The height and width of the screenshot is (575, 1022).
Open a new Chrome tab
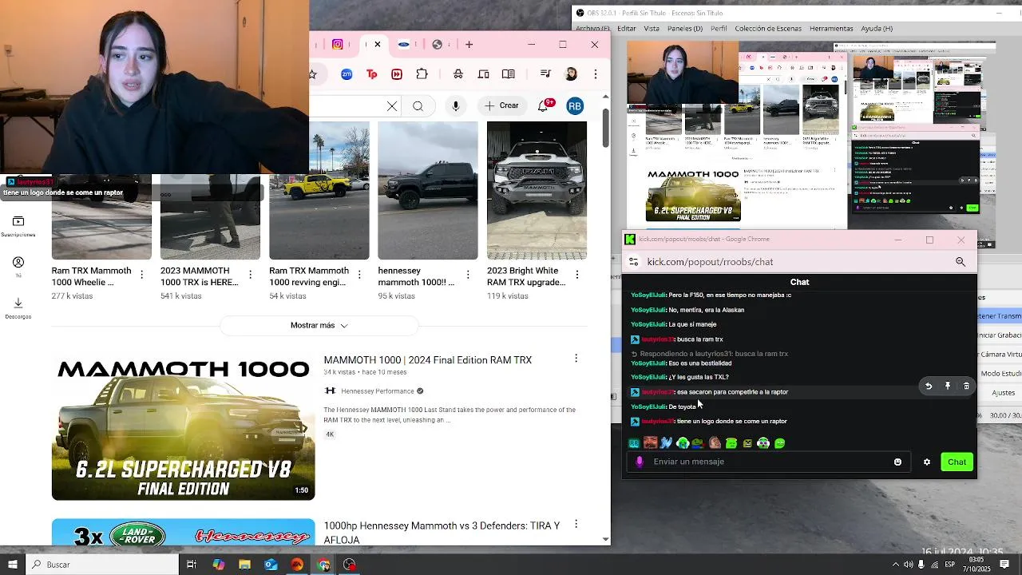coord(469,45)
